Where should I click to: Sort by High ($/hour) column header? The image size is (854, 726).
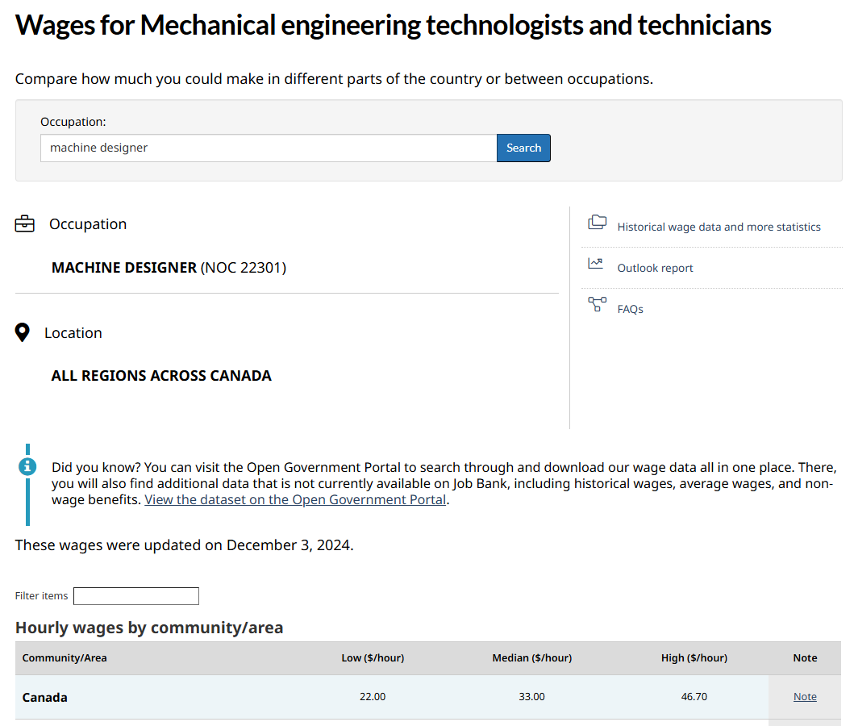[x=694, y=658]
